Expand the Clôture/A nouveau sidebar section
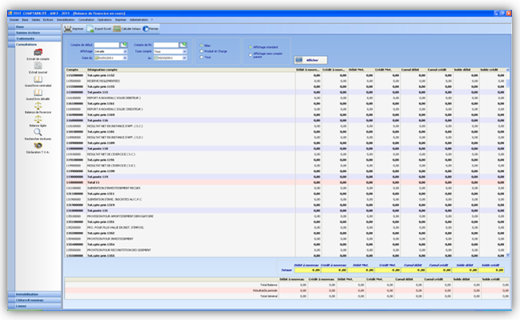520x320 pixels. 34,300
